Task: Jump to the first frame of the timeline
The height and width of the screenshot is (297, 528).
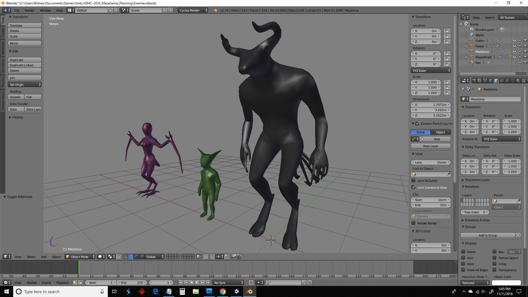Action: (180, 282)
